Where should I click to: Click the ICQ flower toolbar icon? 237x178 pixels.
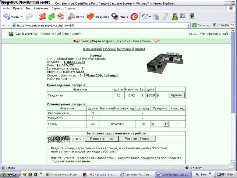click(192, 16)
